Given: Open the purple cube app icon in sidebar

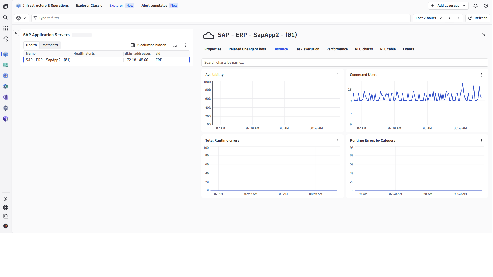Looking at the screenshot, I should coord(6,119).
